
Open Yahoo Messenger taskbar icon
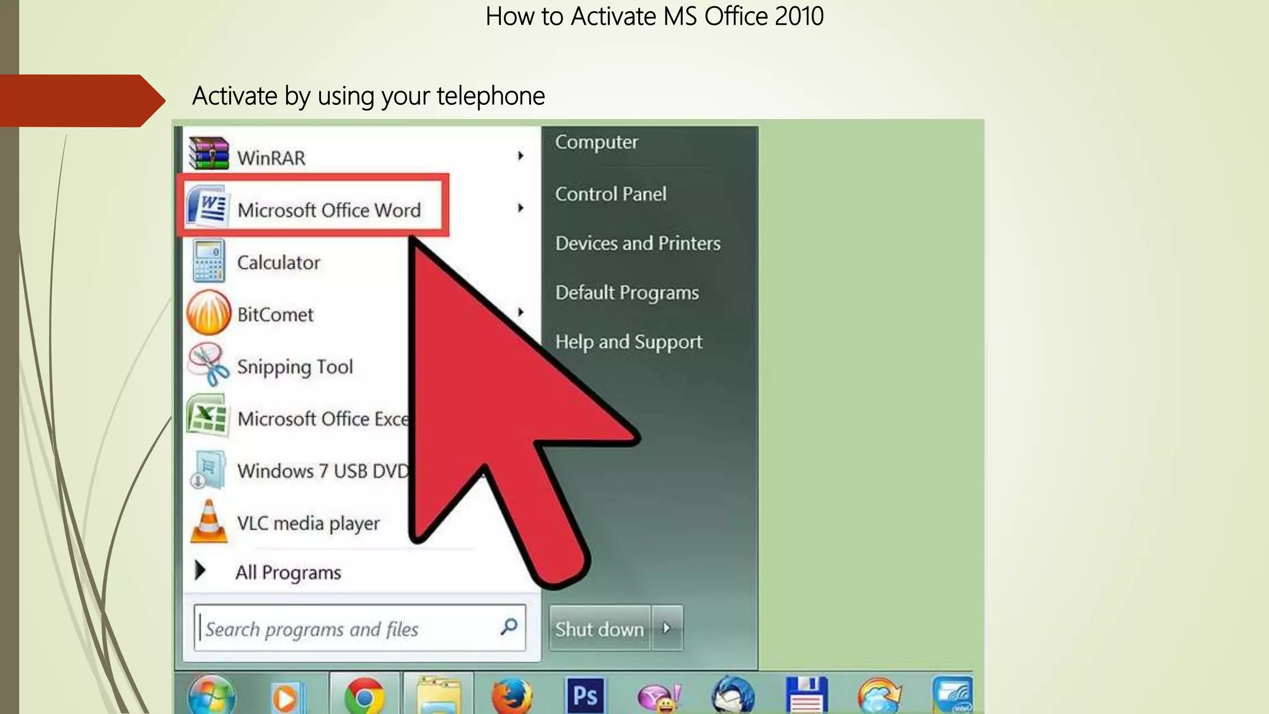659,698
